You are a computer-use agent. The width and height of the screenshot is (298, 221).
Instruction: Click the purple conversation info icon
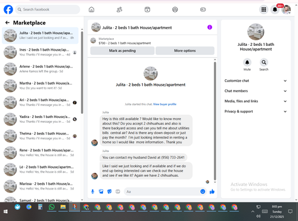[210, 27]
